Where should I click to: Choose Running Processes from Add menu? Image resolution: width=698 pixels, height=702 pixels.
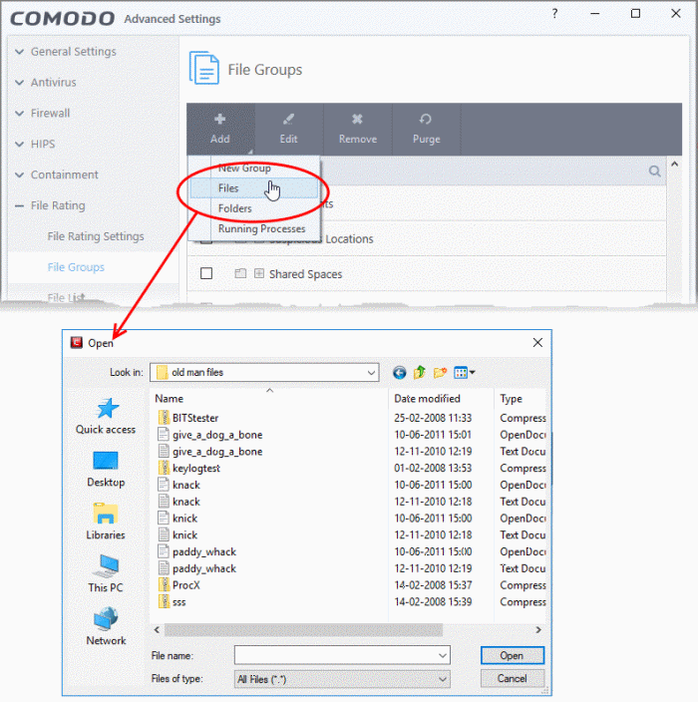tap(262, 228)
